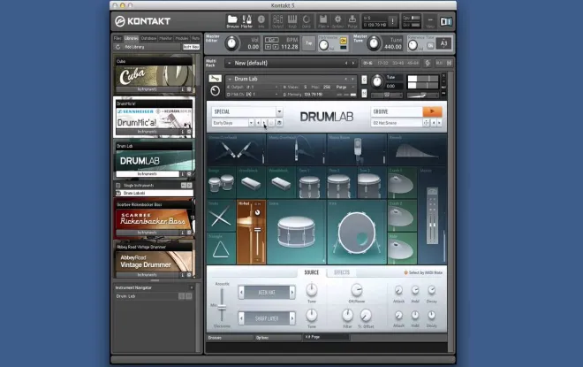583x367 pixels.
Task: Select the Tom 1 drum pad
Action: (310, 182)
